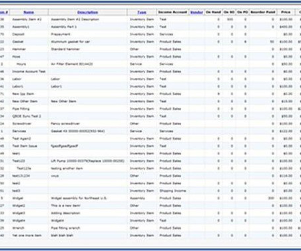Click Shipping Income account cell for test3
This screenshot has width=301, height=251.
click(172, 190)
